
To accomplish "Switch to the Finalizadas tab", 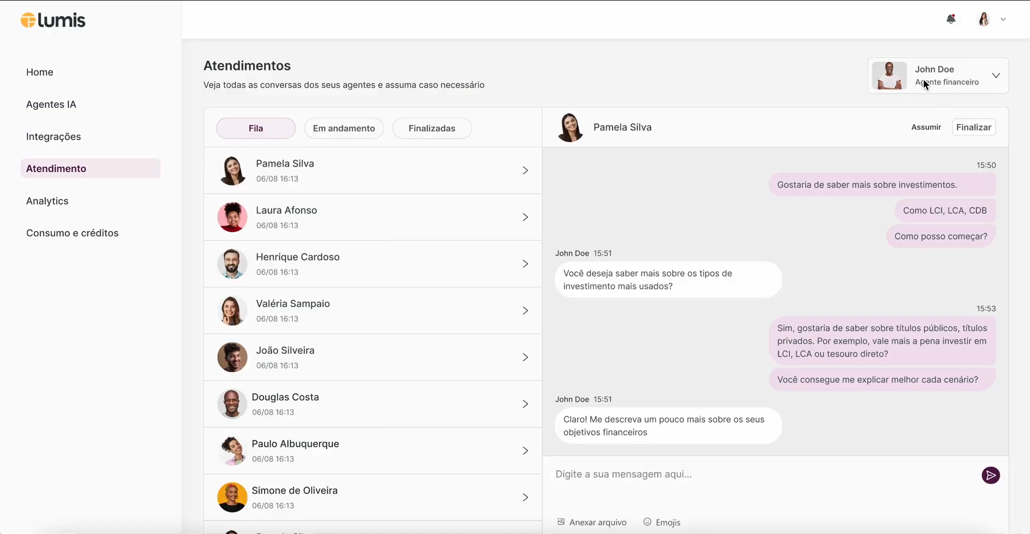I will coord(432,128).
